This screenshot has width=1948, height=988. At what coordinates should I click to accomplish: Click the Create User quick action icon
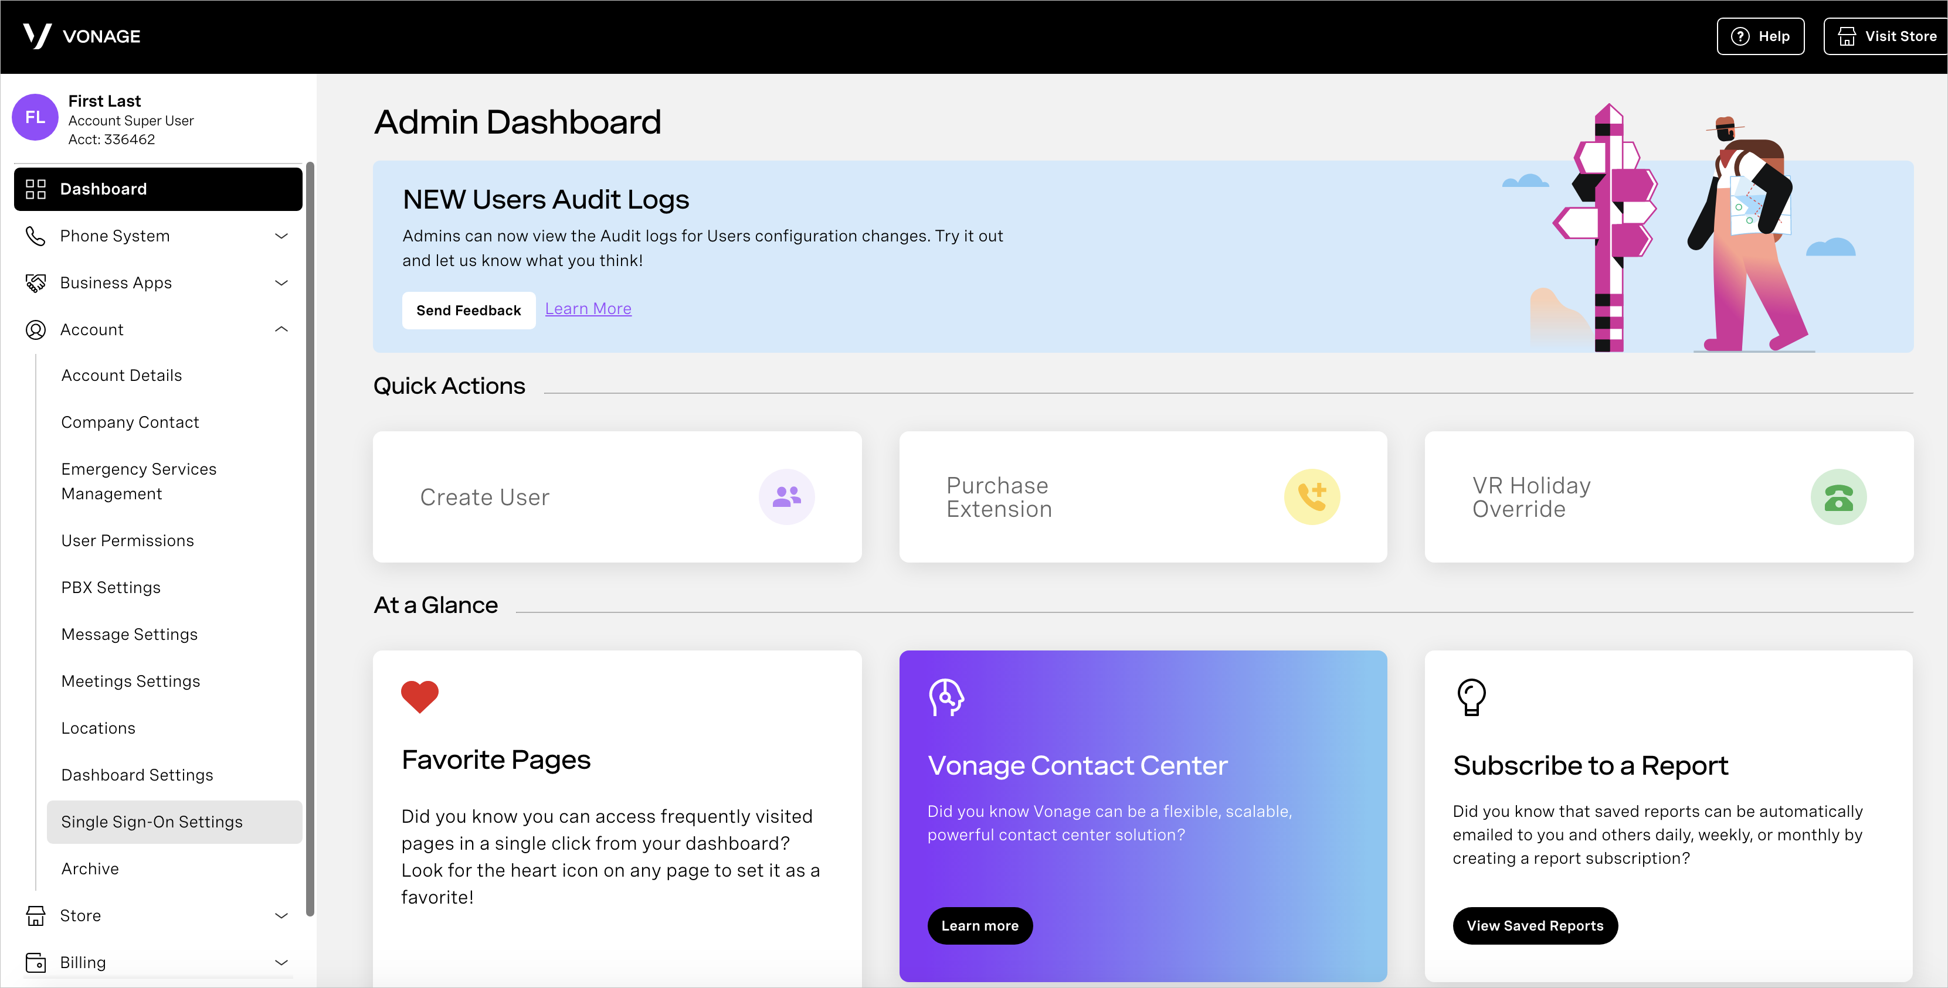(x=787, y=496)
